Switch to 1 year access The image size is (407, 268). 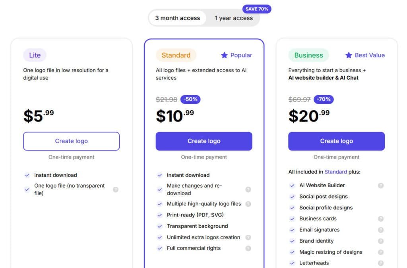tap(234, 18)
